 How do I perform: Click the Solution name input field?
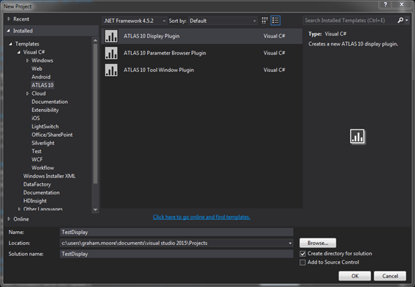pos(177,254)
